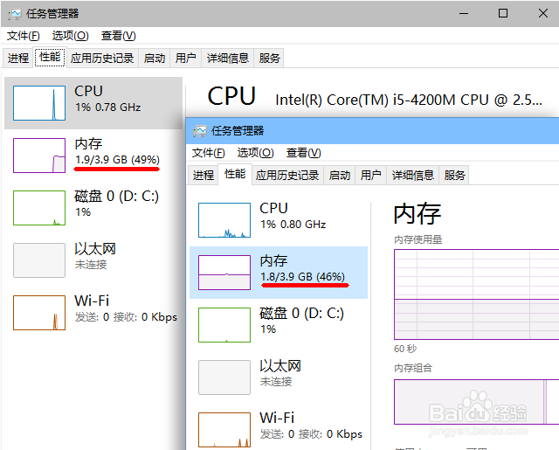The width and height of the screenshot is (559, 450).
Task: Click 未连接 status in back window
Action: (x=91, y=265)
